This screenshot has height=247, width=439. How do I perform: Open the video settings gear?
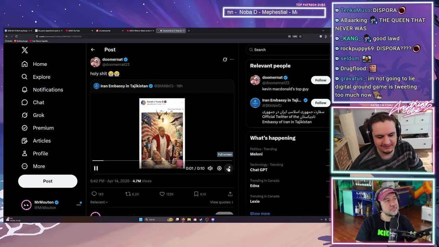pyautogui.click(x=219, y=168)
